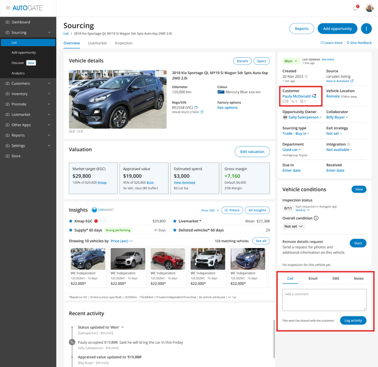Copy the Rego number using copy icon
378x367 pixels.
(196, 108)
